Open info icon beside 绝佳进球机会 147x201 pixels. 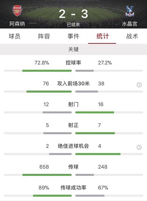139,147
